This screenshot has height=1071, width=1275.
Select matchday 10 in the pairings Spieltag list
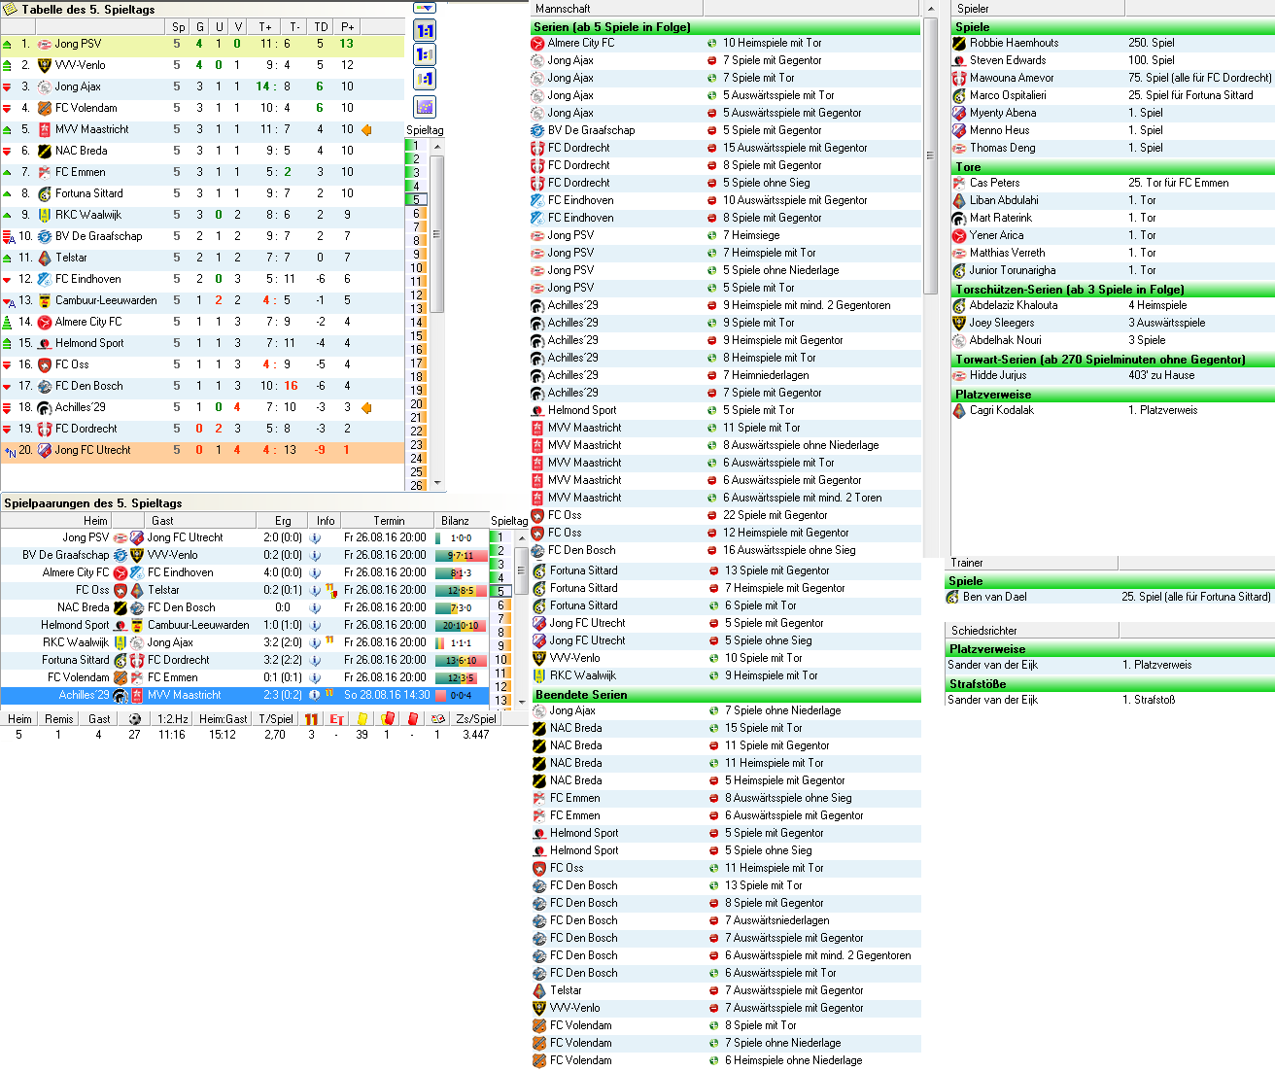501,659
